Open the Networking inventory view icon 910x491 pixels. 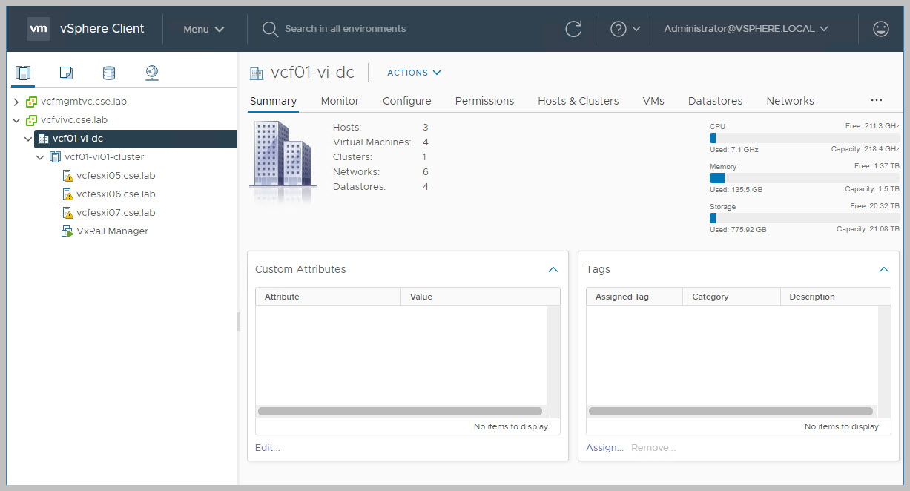pyautogui.click(x=152, y=73)
